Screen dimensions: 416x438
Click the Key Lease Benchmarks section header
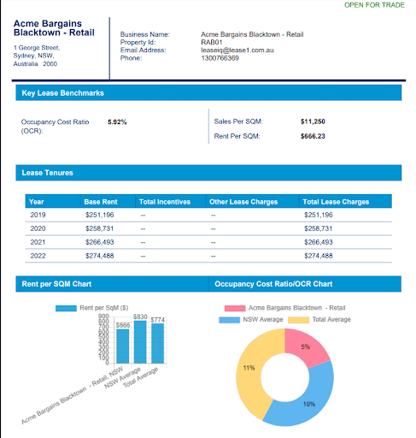[208, 92]
